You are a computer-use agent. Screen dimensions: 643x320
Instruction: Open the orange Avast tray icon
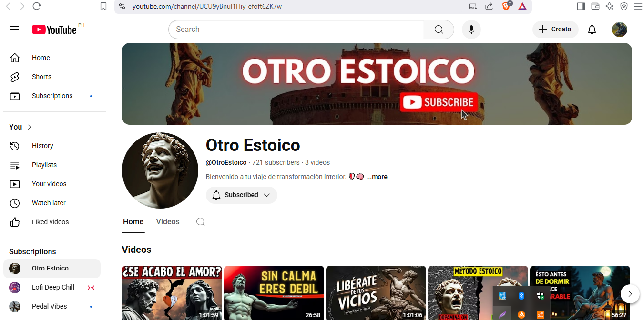(521, 314)
